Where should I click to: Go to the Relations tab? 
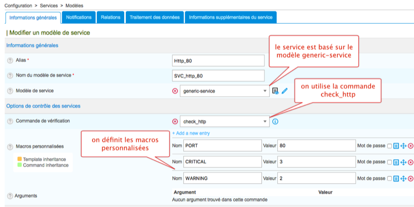(111, 17)
